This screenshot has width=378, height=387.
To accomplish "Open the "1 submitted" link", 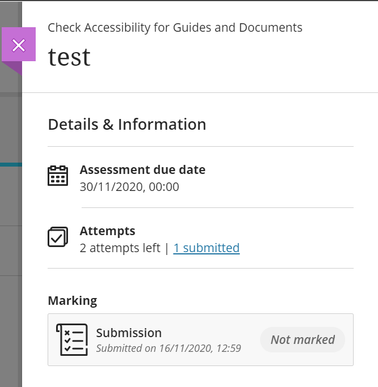I will tap(206, 248).
